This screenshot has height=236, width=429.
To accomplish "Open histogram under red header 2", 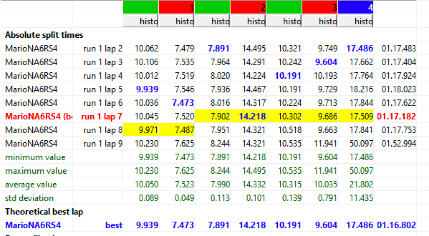I will pyautogui.click(x=248, y=21).
